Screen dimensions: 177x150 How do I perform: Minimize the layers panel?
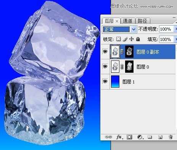tap(174, 17)
